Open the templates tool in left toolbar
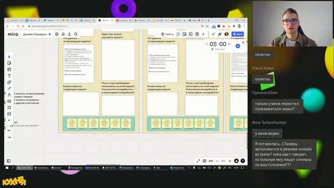The width and height of the screenshot is (334, 188). click(x=9, y=69)
